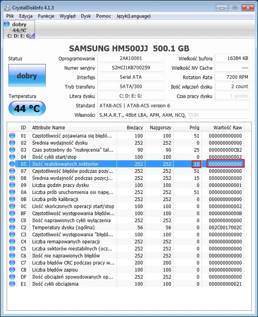Click status orb for attribute E1
The image size is (258, 317).
pyautogui.click(x=12, y=284)
